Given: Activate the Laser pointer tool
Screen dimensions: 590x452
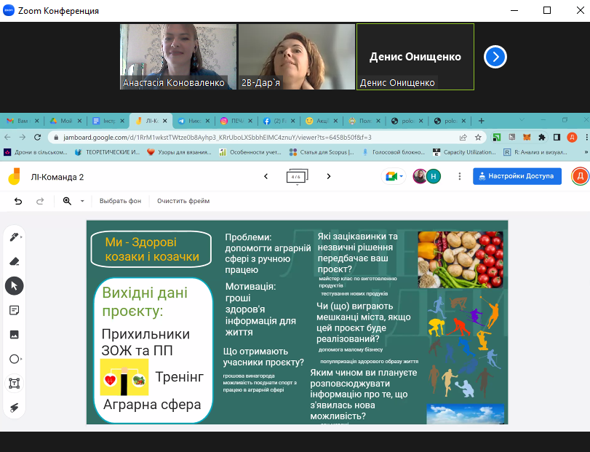Looking at the screenshot, I should pos(14,407).
